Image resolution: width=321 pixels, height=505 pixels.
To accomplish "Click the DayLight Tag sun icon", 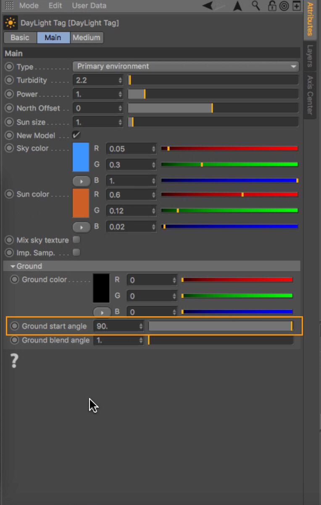I will point(11,23).
